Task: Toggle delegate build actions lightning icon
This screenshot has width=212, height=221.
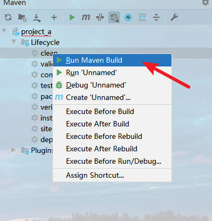Action: (128, 17)
